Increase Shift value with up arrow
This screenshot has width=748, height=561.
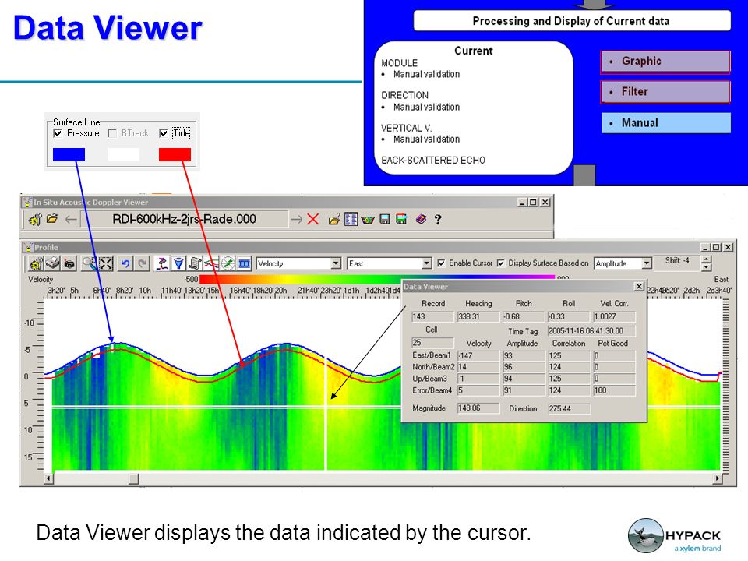707,259
